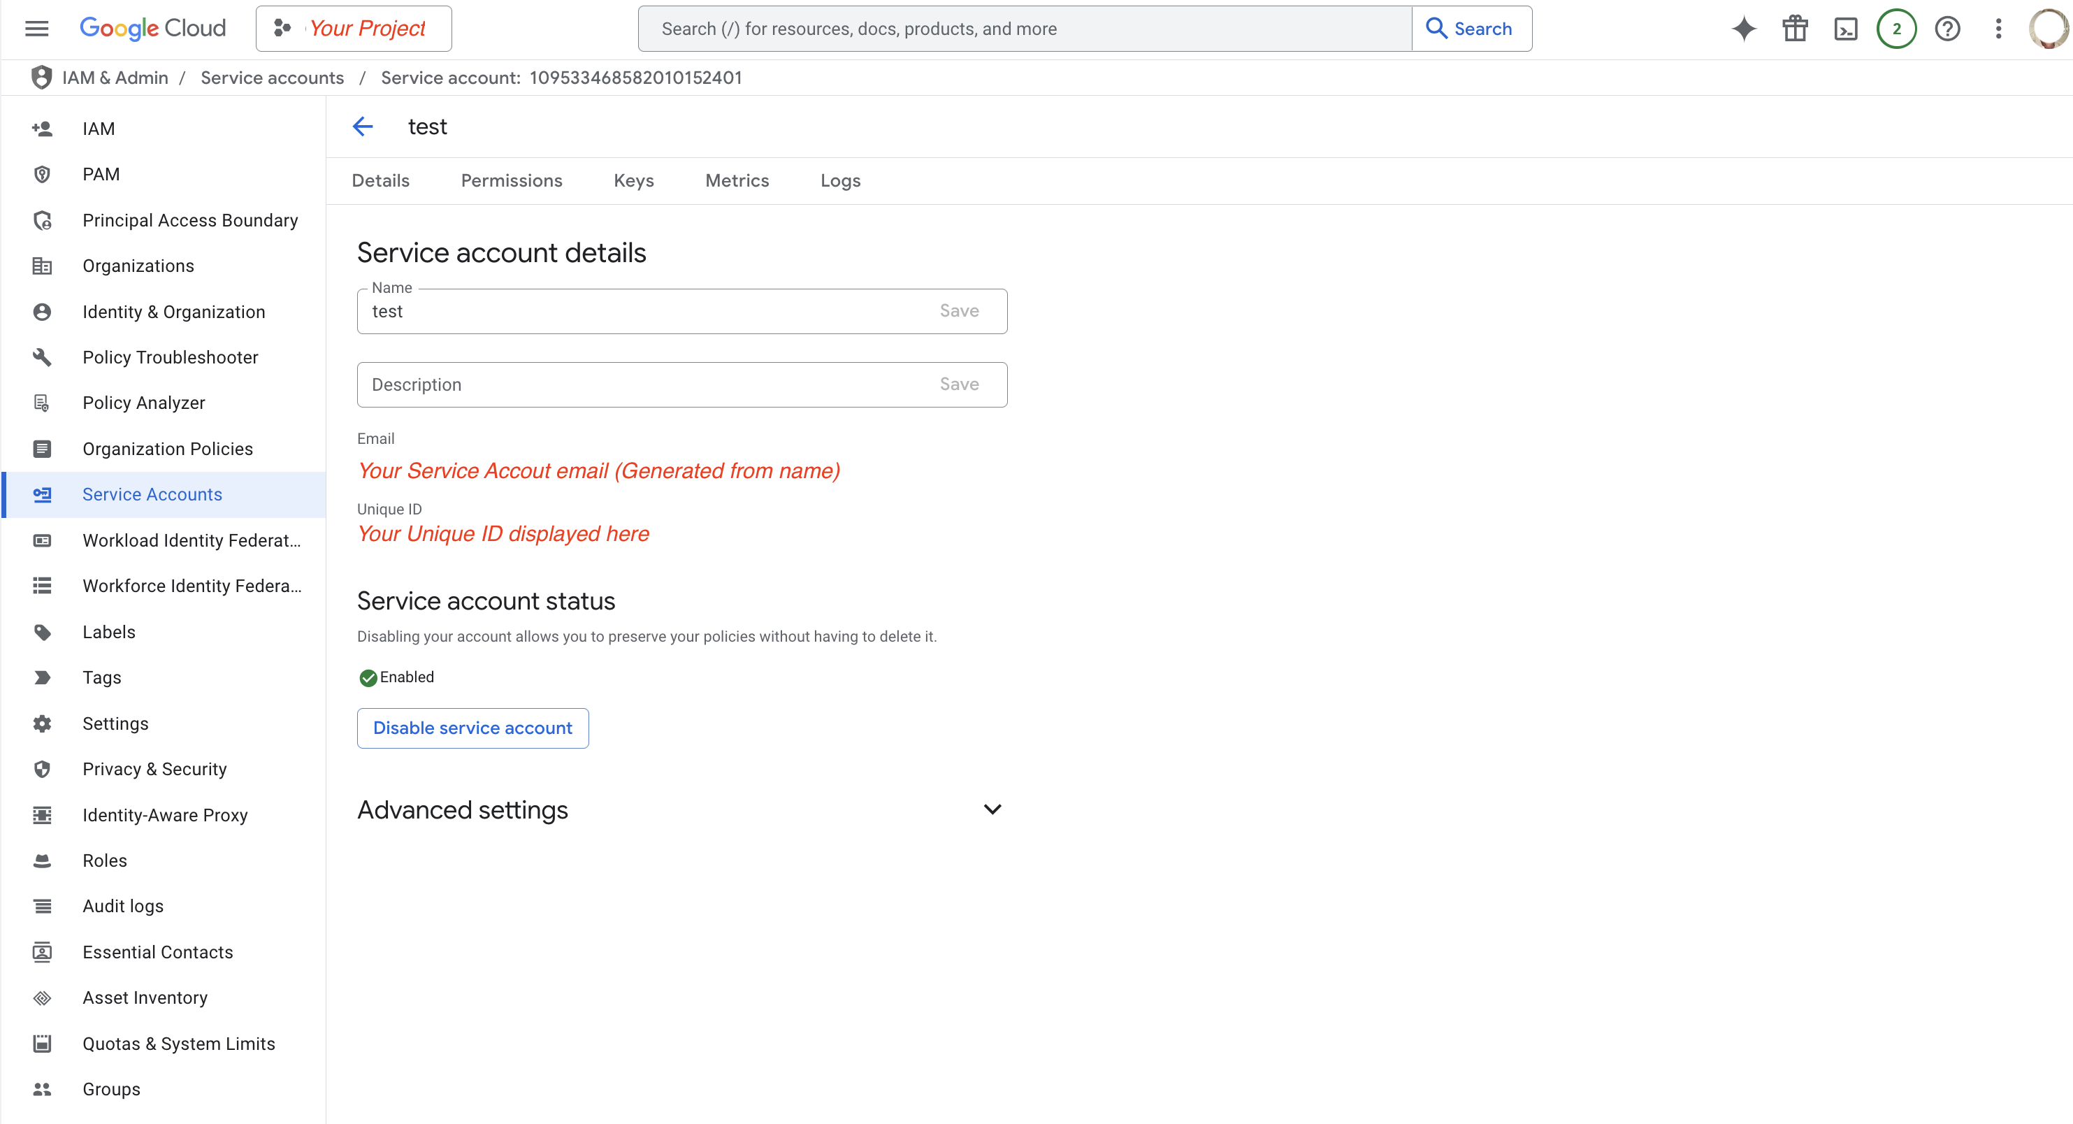Open notifications badge showing 2
The width and height of the screenshot is (2073, 1124).
pyautogui.click(x=1897, y=29)
